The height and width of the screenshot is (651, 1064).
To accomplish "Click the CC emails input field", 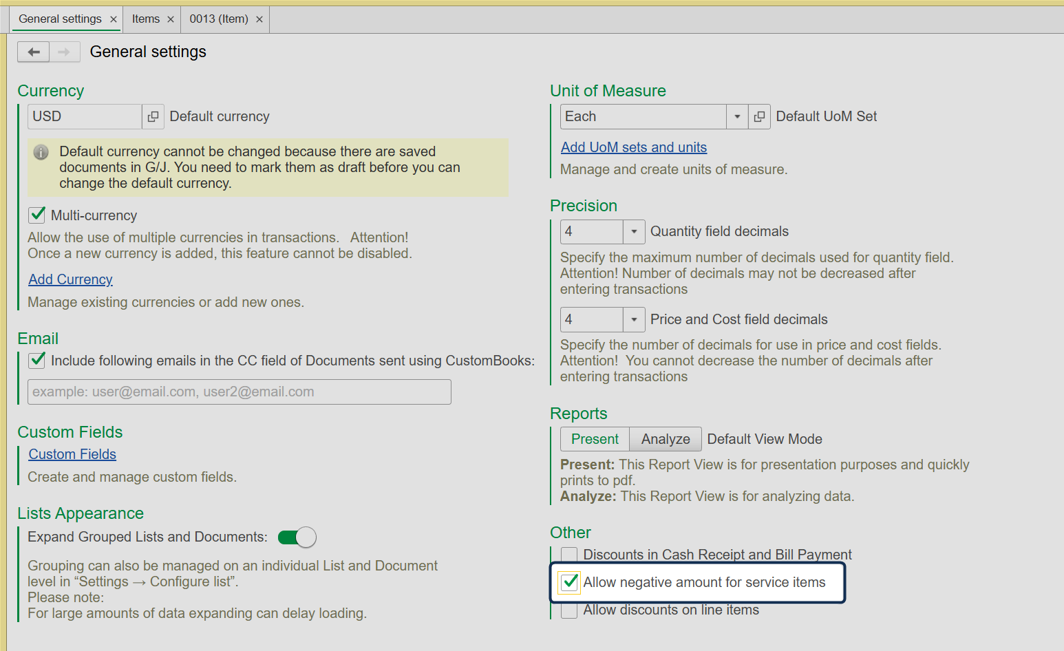I will (x=240, y=392).
